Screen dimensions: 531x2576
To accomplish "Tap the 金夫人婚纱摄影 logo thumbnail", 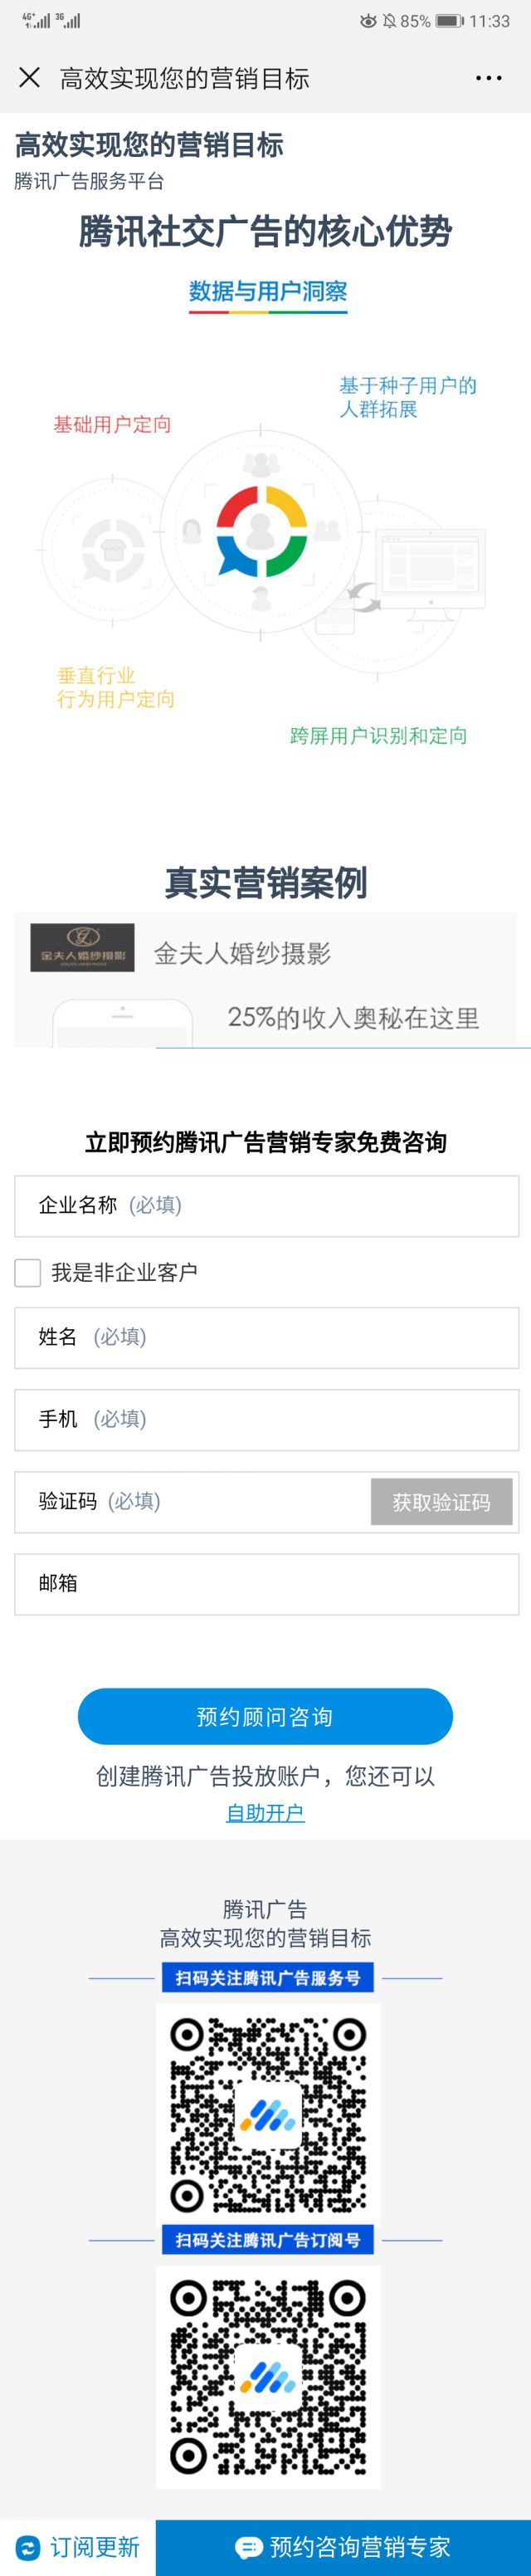I will (82, 948).
